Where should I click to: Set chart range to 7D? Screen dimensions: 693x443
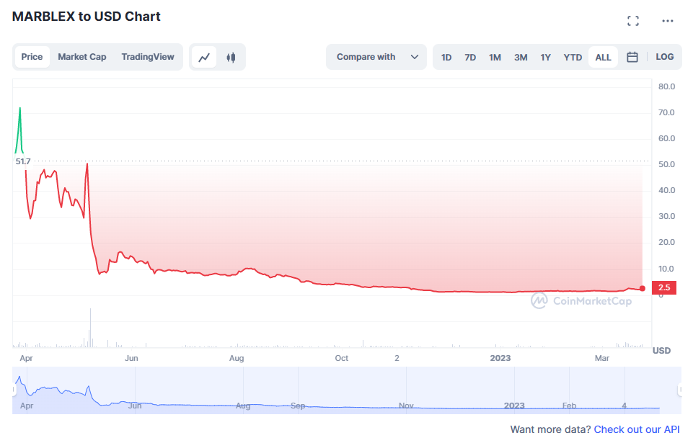click(469, 58)
